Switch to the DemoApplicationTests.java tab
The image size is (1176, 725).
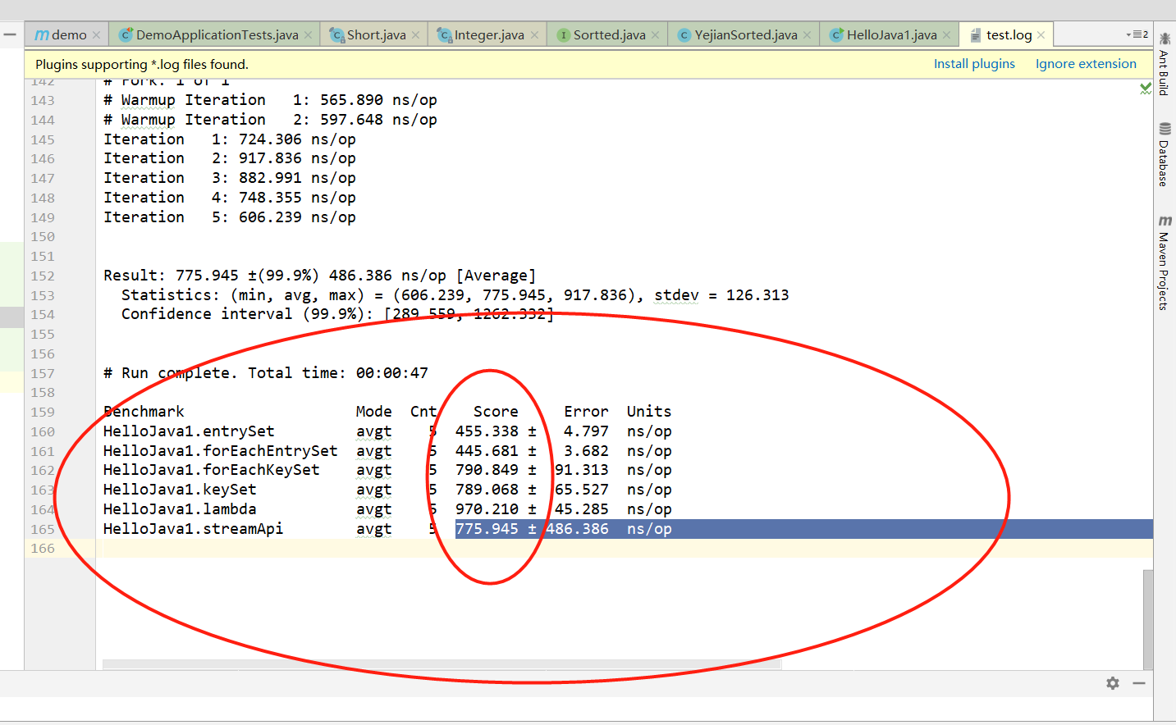[216, 35]
